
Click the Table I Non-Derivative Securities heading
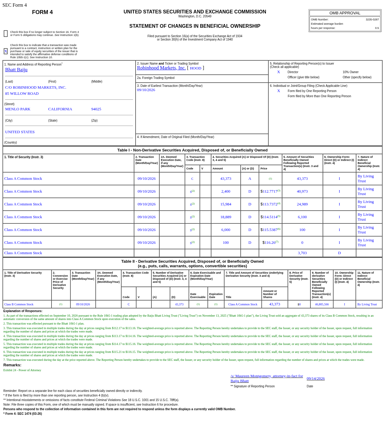192,150
